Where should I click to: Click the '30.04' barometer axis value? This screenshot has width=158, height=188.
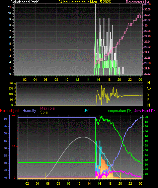(147, 15)
